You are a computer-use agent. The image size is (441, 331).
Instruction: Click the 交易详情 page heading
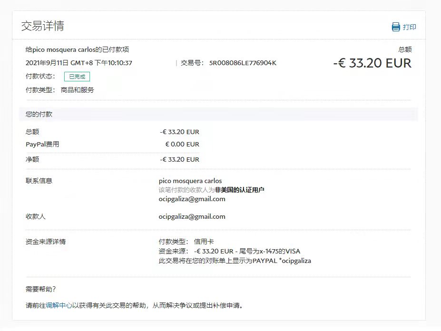tap(42, 26)
